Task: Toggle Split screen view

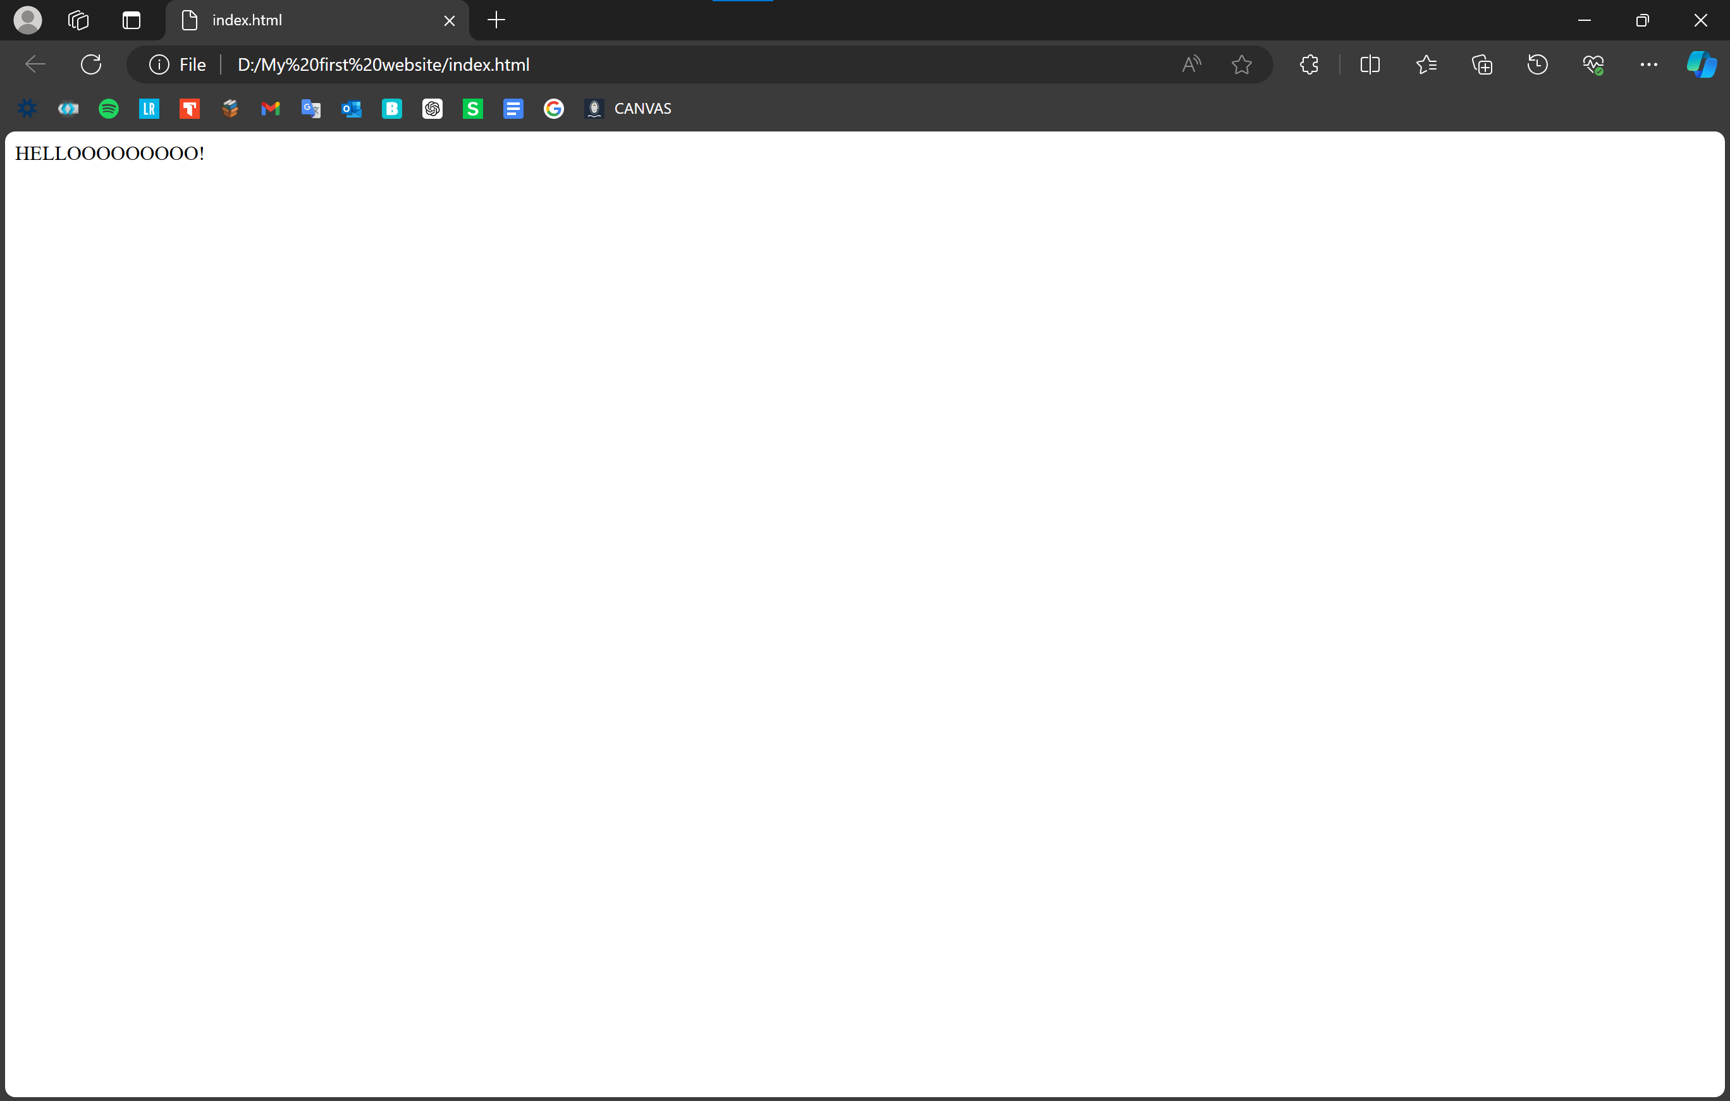Action: point(1370,64)
